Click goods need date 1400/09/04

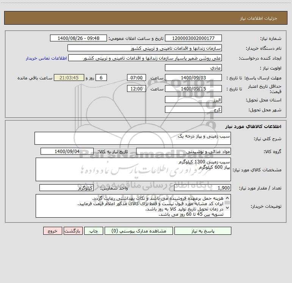[x=67, y=151]
